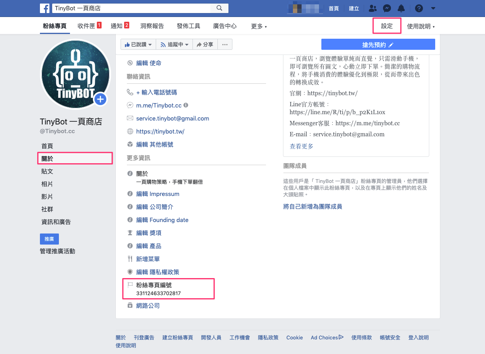485x354 pixels.
Task: Click 編輯 公司簡介 link
Action: (155, 207)
